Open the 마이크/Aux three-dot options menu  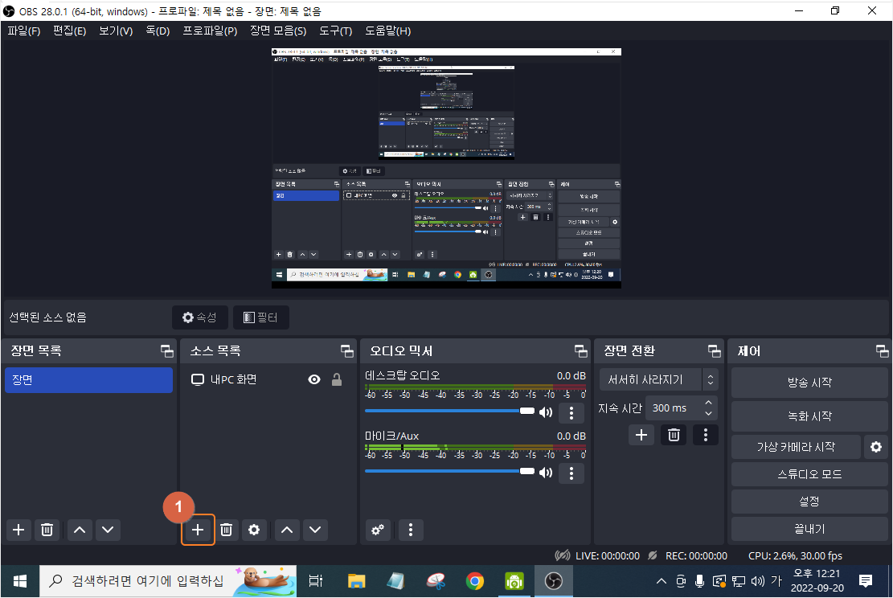click(571, 473)
